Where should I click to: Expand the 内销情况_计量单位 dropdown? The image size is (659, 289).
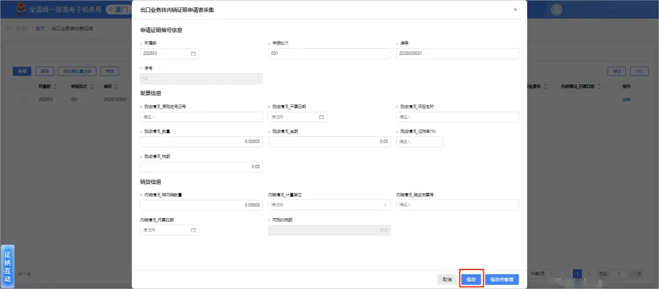[329, 205]
